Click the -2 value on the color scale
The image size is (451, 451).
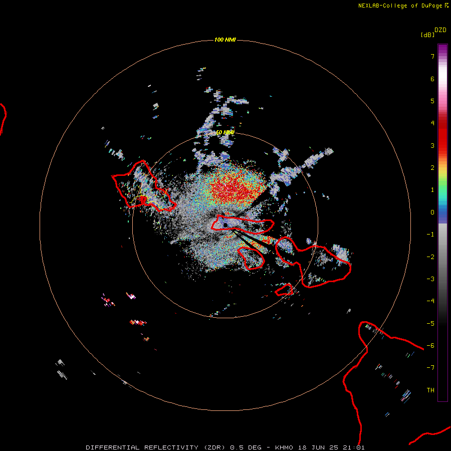coord(430,257)
